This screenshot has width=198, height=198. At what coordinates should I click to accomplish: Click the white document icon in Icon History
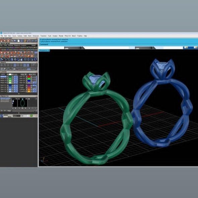18,41
